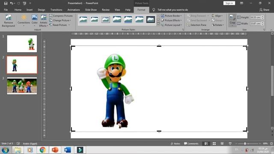The image size is (274, 154).
Task: Switch to Design tab
Action: [x=42, y=10]
